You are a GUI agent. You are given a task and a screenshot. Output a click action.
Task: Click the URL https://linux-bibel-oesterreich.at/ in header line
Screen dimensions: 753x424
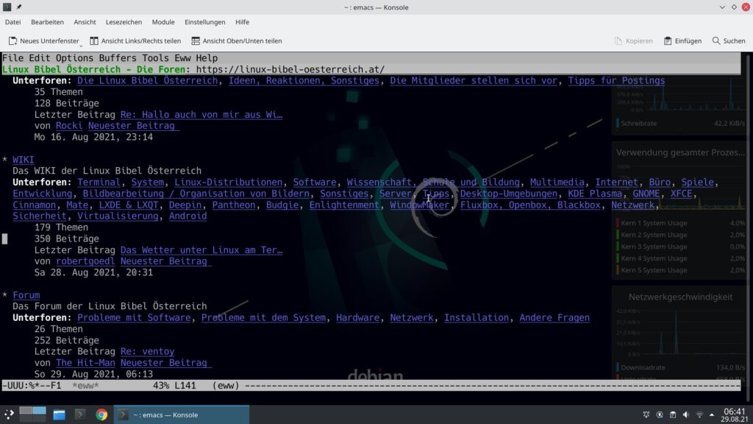pyautogui.click(x=290, y=70)
